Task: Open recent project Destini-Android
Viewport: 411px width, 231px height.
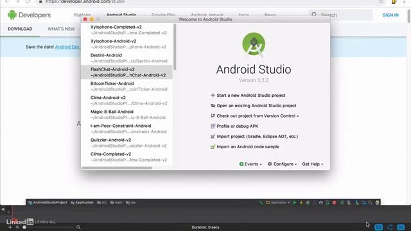Action: click(127, 58)
